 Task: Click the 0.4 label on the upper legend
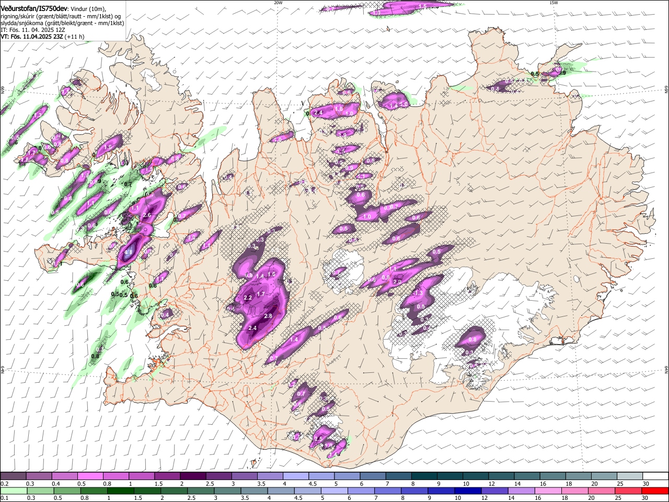point(56,484)
